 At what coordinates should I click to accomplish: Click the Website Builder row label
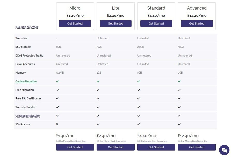pyautogui.click(x=25, y=107)
